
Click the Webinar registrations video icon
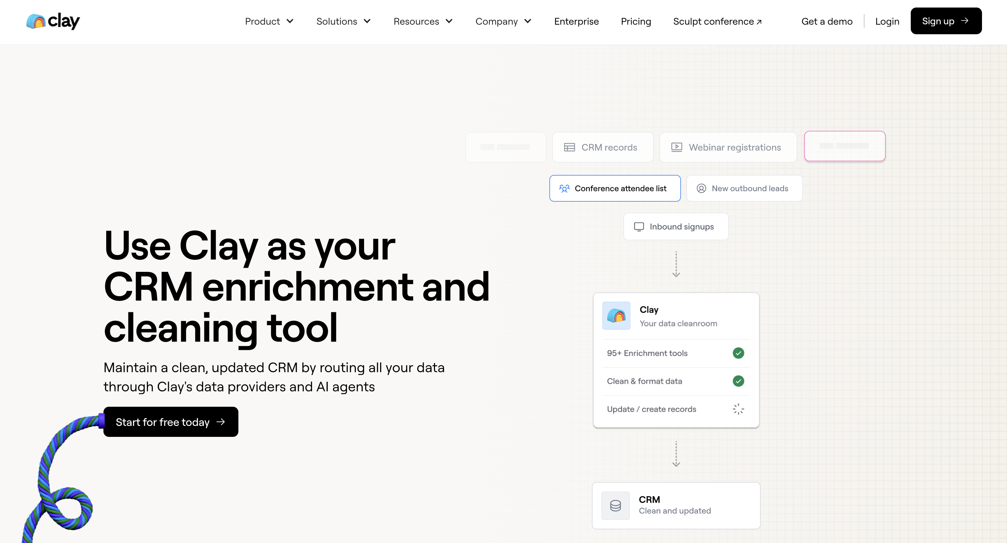tap(676, 147)
